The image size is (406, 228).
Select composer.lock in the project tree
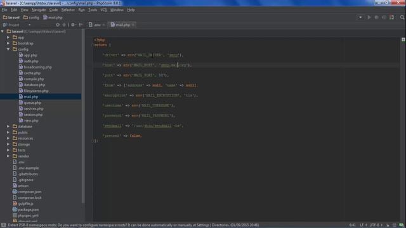click(x=30, y=198)
